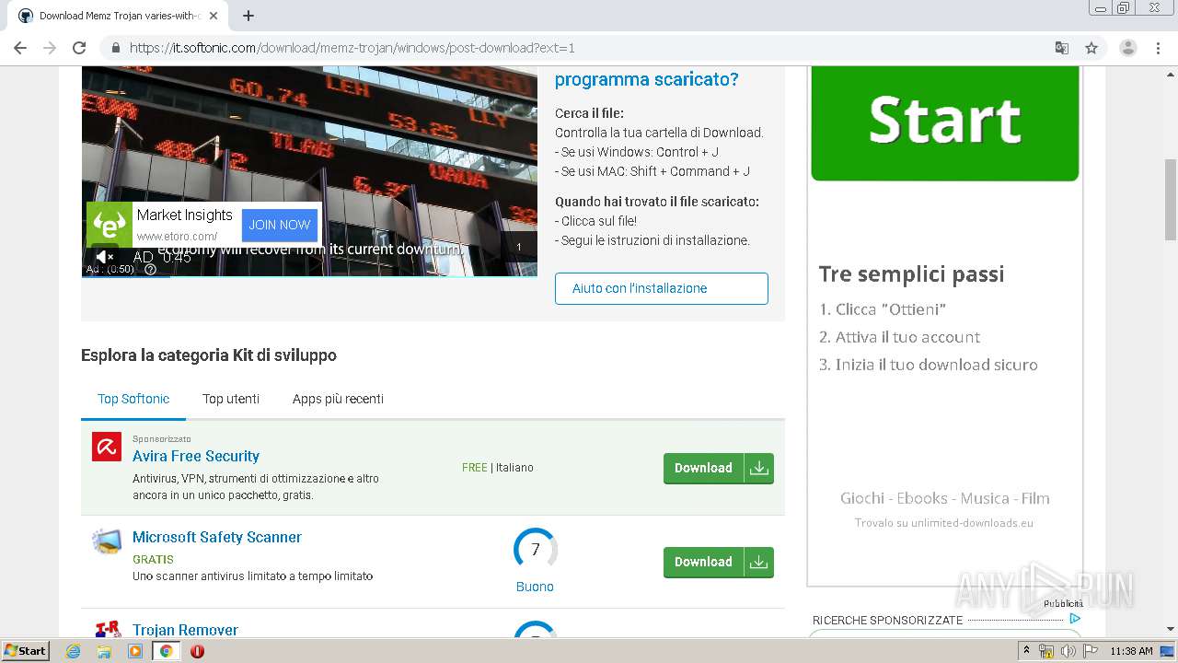
Task: Click the site lock security icon
Action: (115, 48)
